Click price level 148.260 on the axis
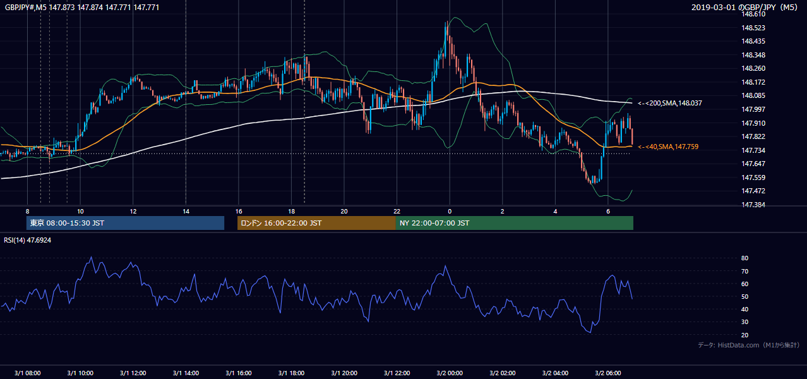This screenshot has width=807, height=379. click(x=753, y=68)
